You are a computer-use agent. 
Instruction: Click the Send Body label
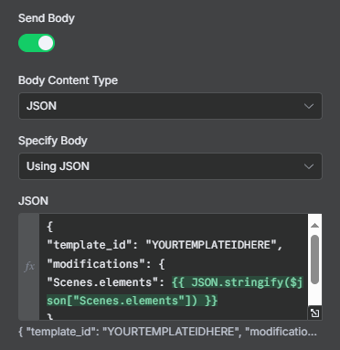click(47, 18)
